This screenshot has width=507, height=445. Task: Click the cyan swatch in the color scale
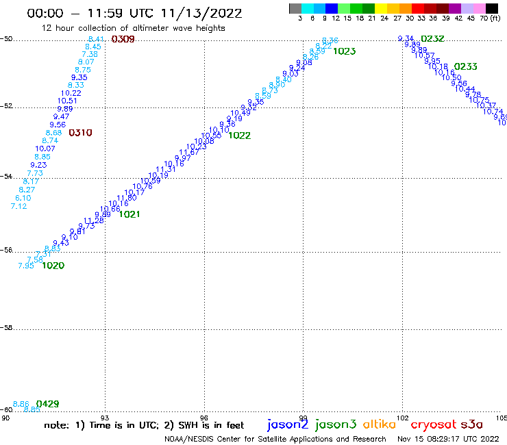coord(308,8)
